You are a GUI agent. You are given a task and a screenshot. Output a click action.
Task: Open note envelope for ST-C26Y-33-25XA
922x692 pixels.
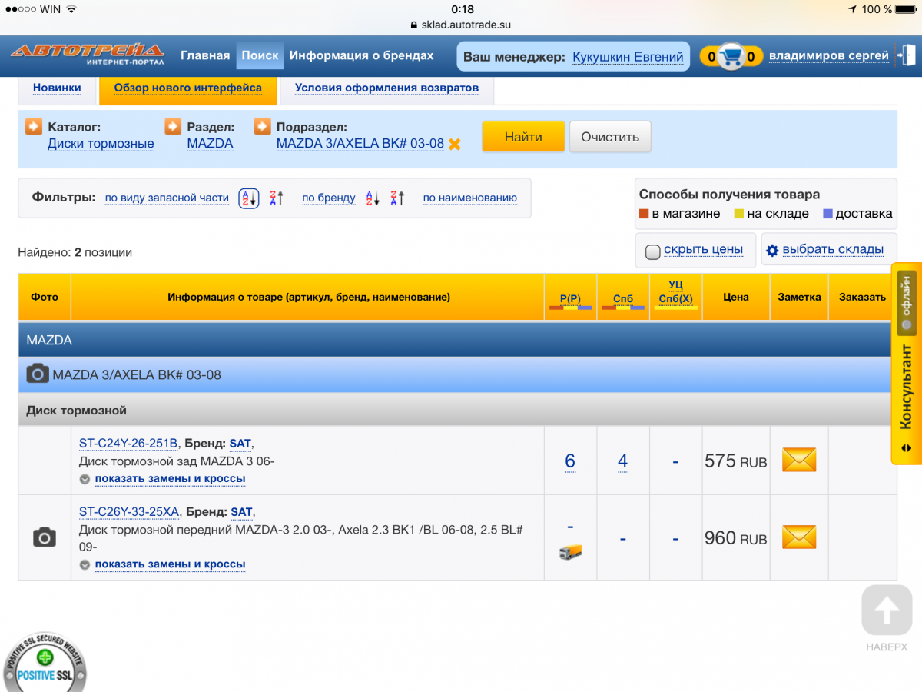798,537
